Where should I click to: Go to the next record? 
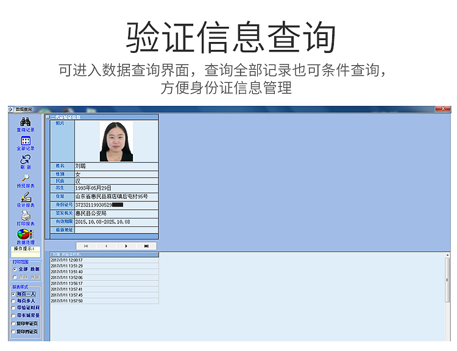tap(126, 246)
